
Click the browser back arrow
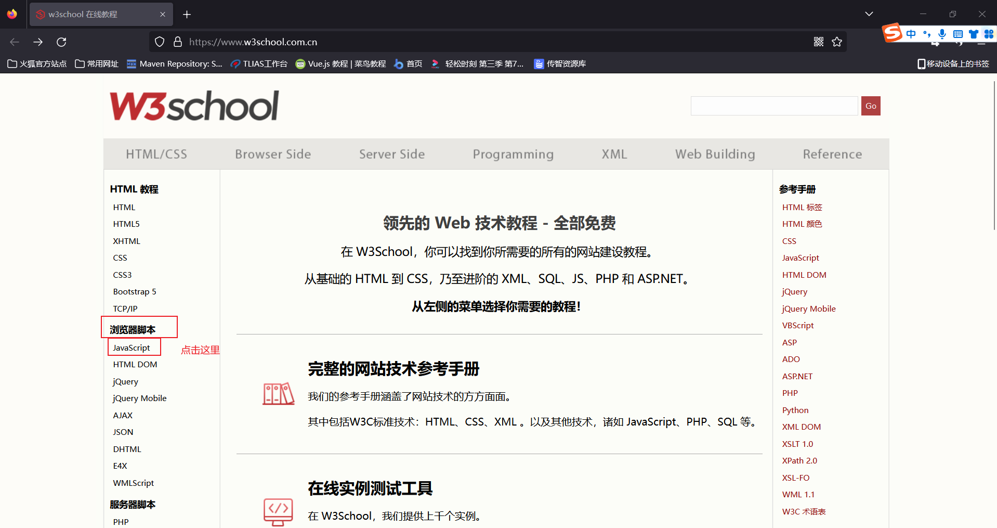point(15,42)
